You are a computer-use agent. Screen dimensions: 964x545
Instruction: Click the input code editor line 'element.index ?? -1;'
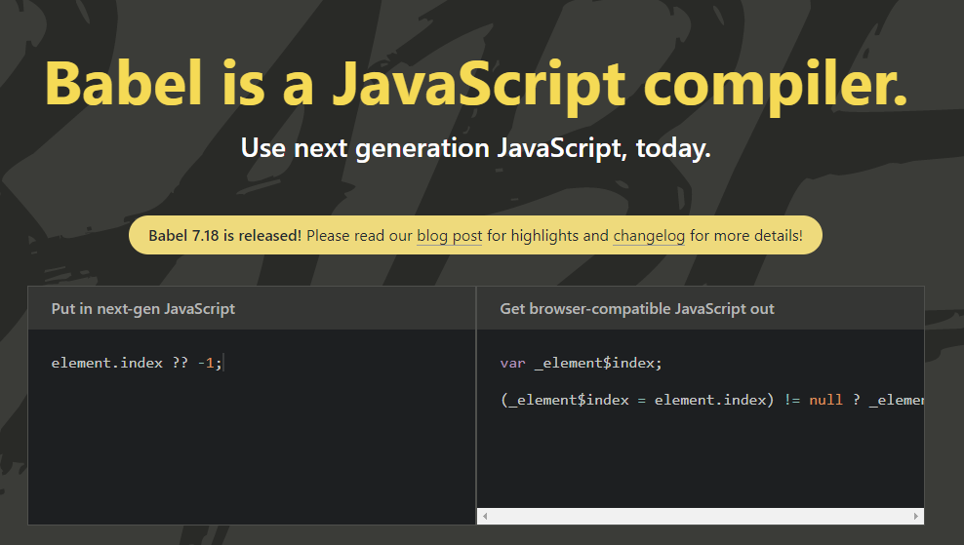tap(137, 363)
